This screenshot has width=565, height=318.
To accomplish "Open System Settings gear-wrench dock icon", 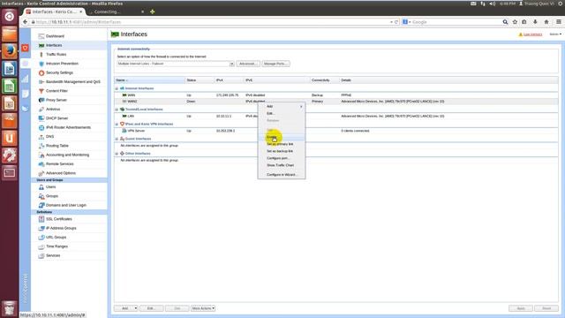I will 10,155.
